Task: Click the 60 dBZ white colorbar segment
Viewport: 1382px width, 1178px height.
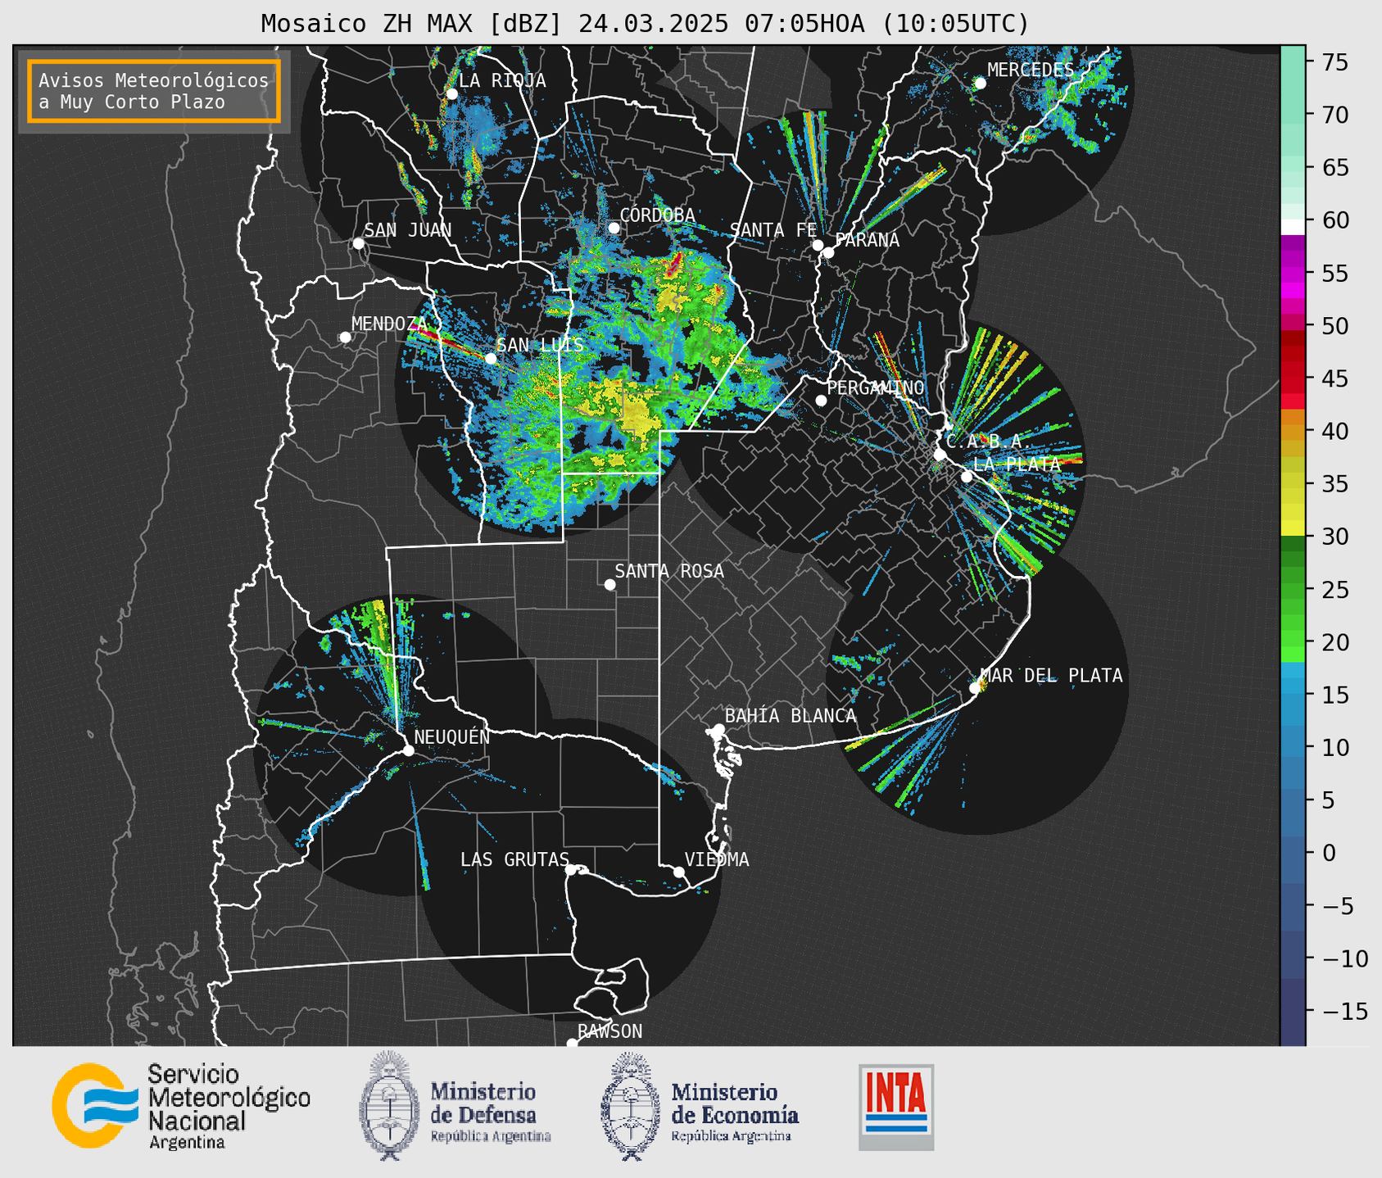Action: pyautogui.click(x=1292, y=227)
